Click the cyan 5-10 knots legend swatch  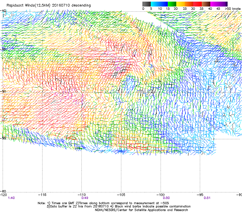click(155, 4)
